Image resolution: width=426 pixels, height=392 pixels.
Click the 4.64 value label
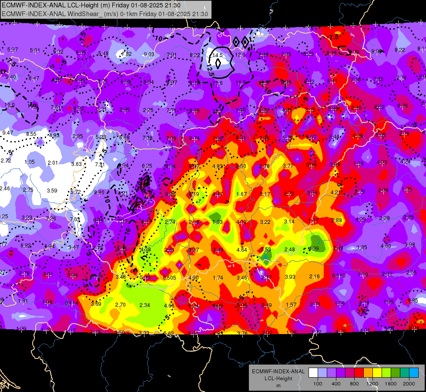[242, 250]
